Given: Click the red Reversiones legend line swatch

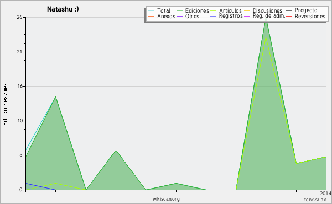Looking at the screenshot, I should 289,16.
